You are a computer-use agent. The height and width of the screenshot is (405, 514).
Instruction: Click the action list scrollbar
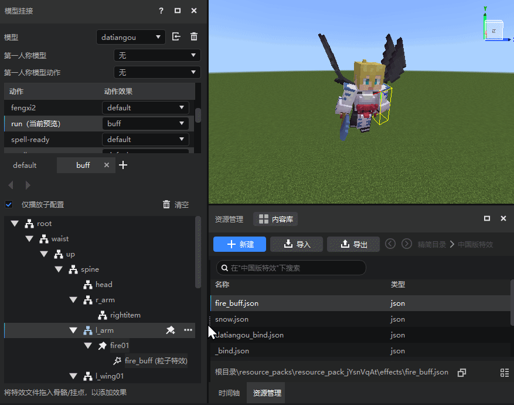point(198,115)
